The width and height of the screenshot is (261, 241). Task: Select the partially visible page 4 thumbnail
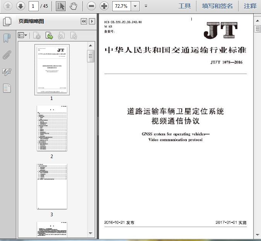[52, 229]
